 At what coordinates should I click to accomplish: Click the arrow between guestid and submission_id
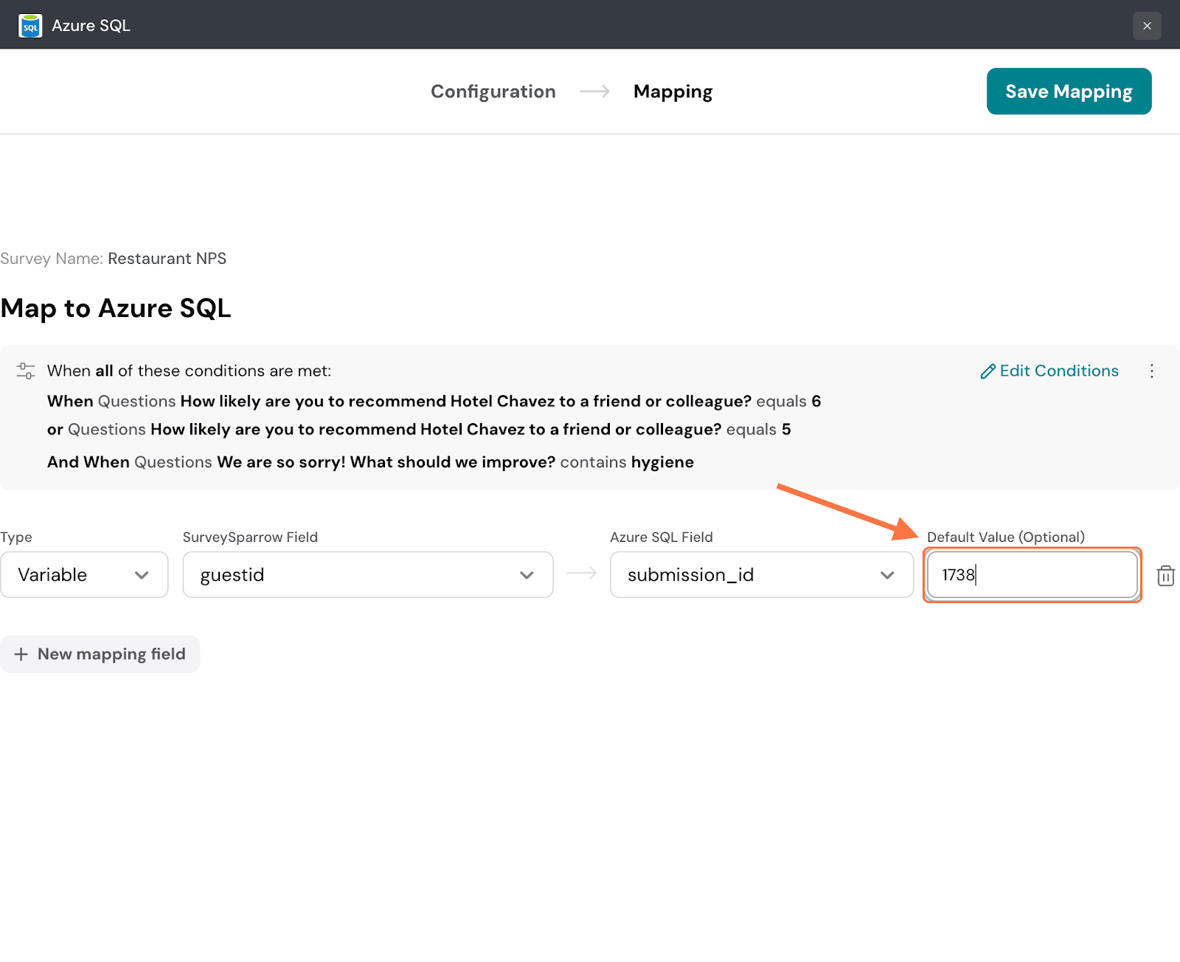coord(582,574)
